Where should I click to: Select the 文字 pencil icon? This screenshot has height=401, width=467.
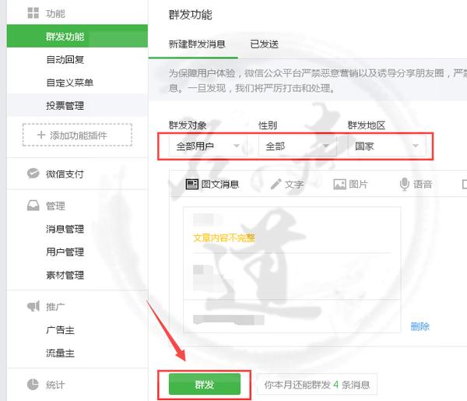(276, 184)
